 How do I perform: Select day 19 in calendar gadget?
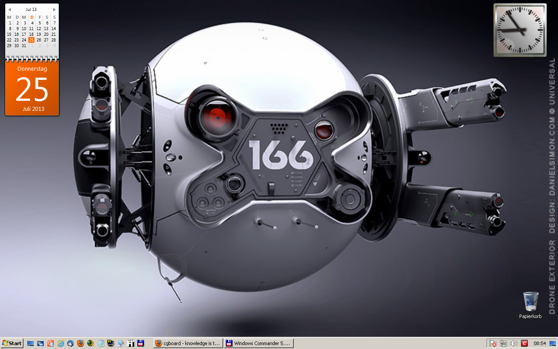tap(39, 34)
